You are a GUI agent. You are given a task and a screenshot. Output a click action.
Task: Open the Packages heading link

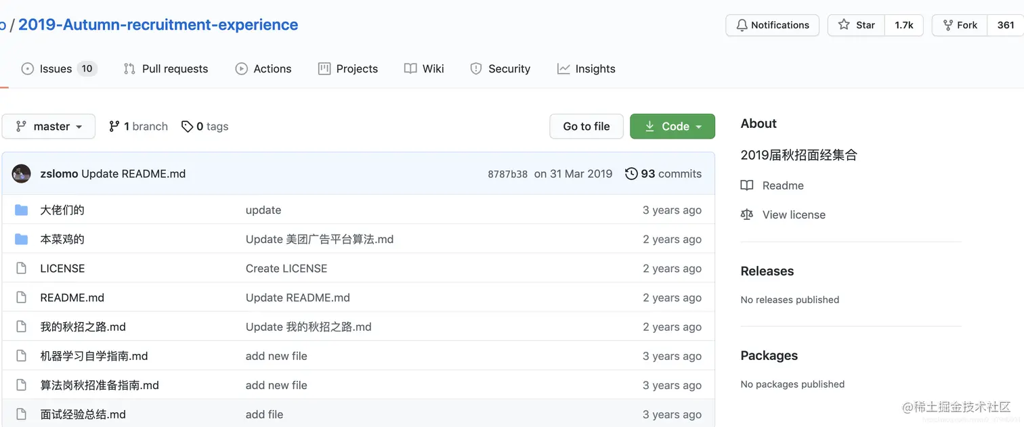(x=769, y=356)
